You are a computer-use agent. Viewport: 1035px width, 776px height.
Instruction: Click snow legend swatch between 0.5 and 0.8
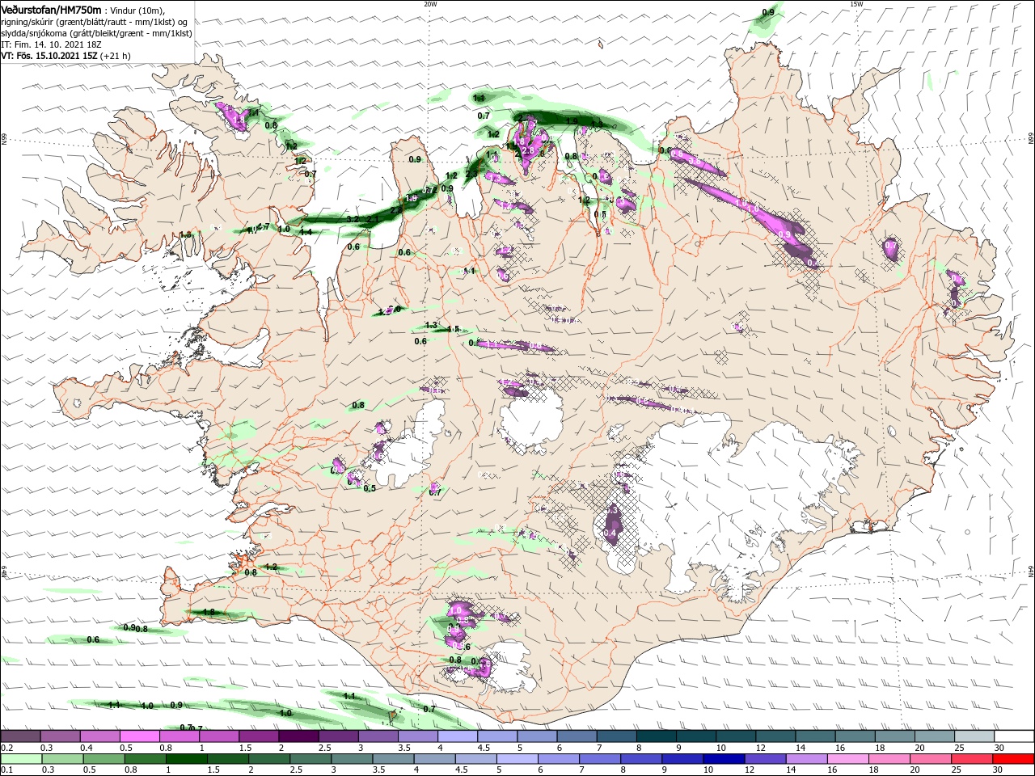tap(140, 736)
